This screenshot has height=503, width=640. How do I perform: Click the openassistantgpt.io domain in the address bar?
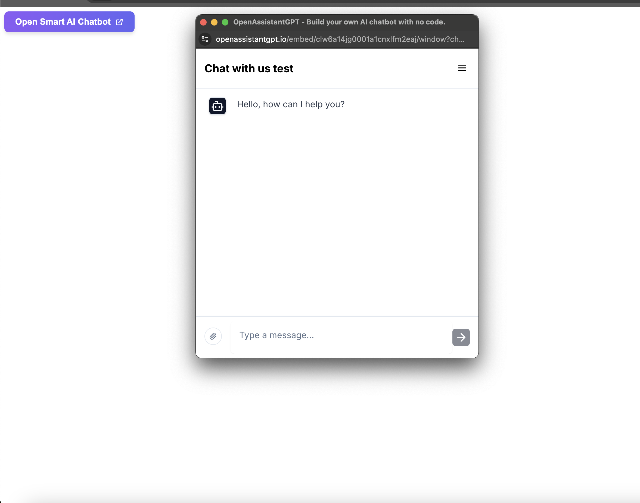click(x=251, y=39)
